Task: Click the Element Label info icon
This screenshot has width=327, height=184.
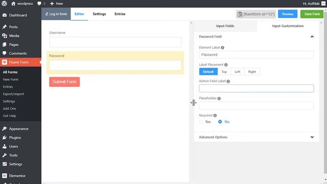Action: [x=223, y=48]
